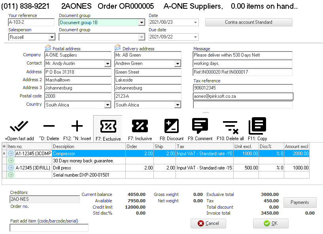
Task: Click the Insert line plus icon
Action: click(x=77, y=127)
